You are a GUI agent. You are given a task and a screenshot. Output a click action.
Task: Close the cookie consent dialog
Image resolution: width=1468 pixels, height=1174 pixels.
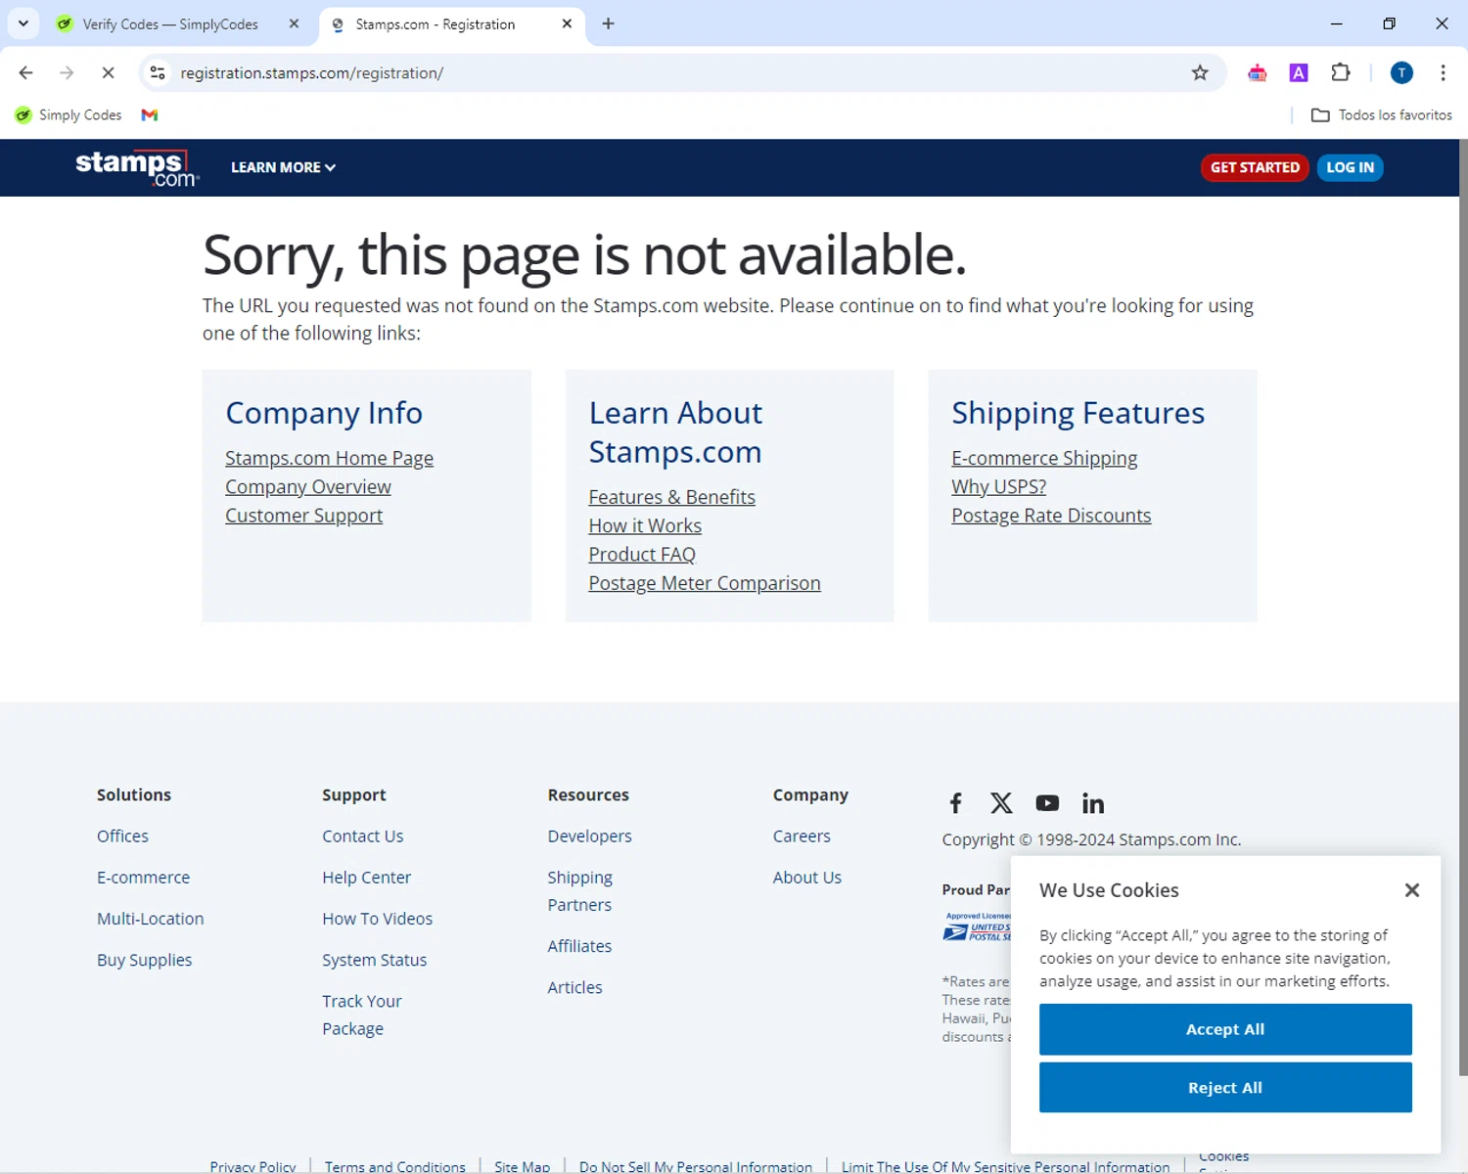[x=1411, y=890]
